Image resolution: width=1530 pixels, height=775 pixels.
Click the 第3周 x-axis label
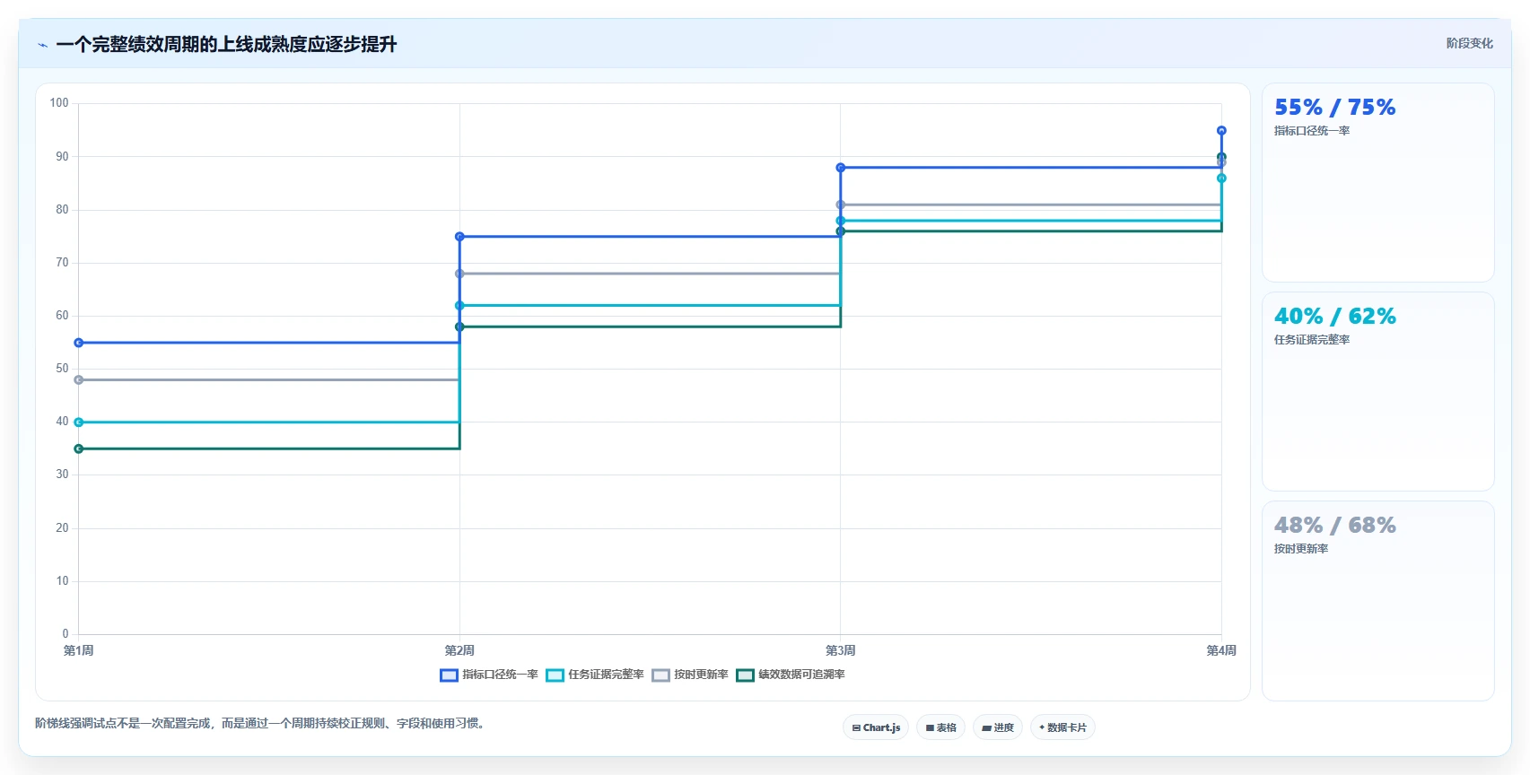point(841,650)
